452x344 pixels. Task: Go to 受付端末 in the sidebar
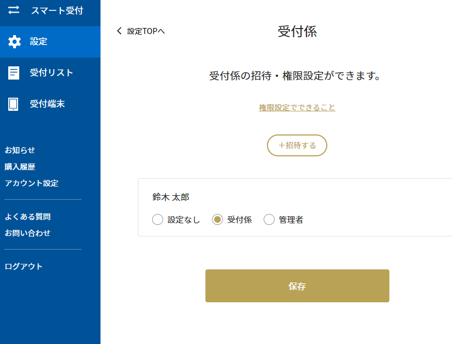point(50,104)
